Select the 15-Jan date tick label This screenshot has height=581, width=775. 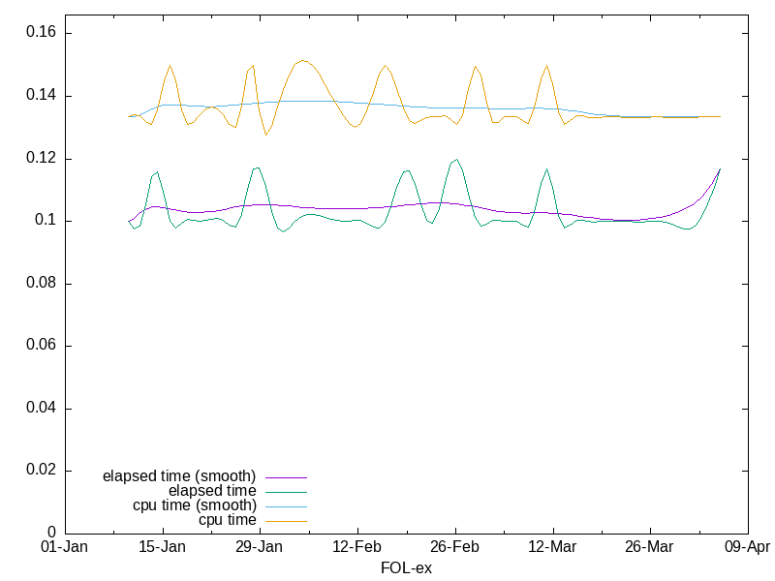click(x=163, y=547)
